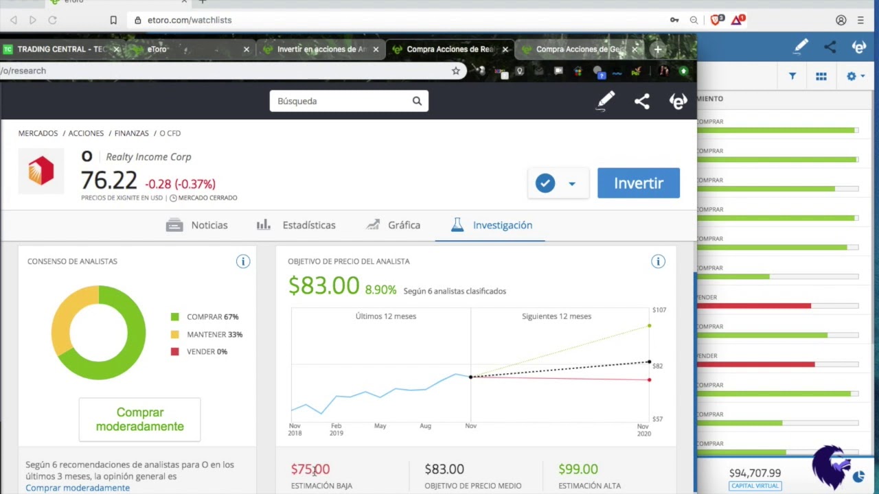Toggle the blue checkmark watchlist button
This screenshot has width=879, height=494.
545,183
